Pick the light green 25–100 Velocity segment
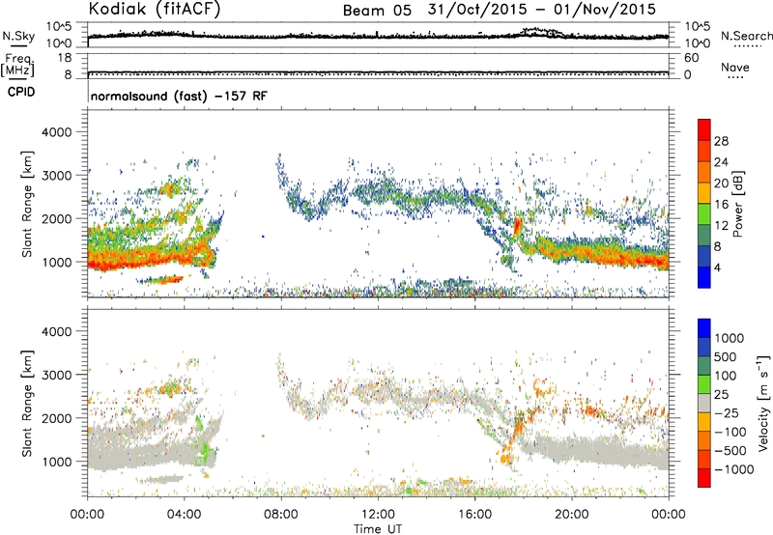Viewport: 773px width, 535px height. (x=704, y=384)
